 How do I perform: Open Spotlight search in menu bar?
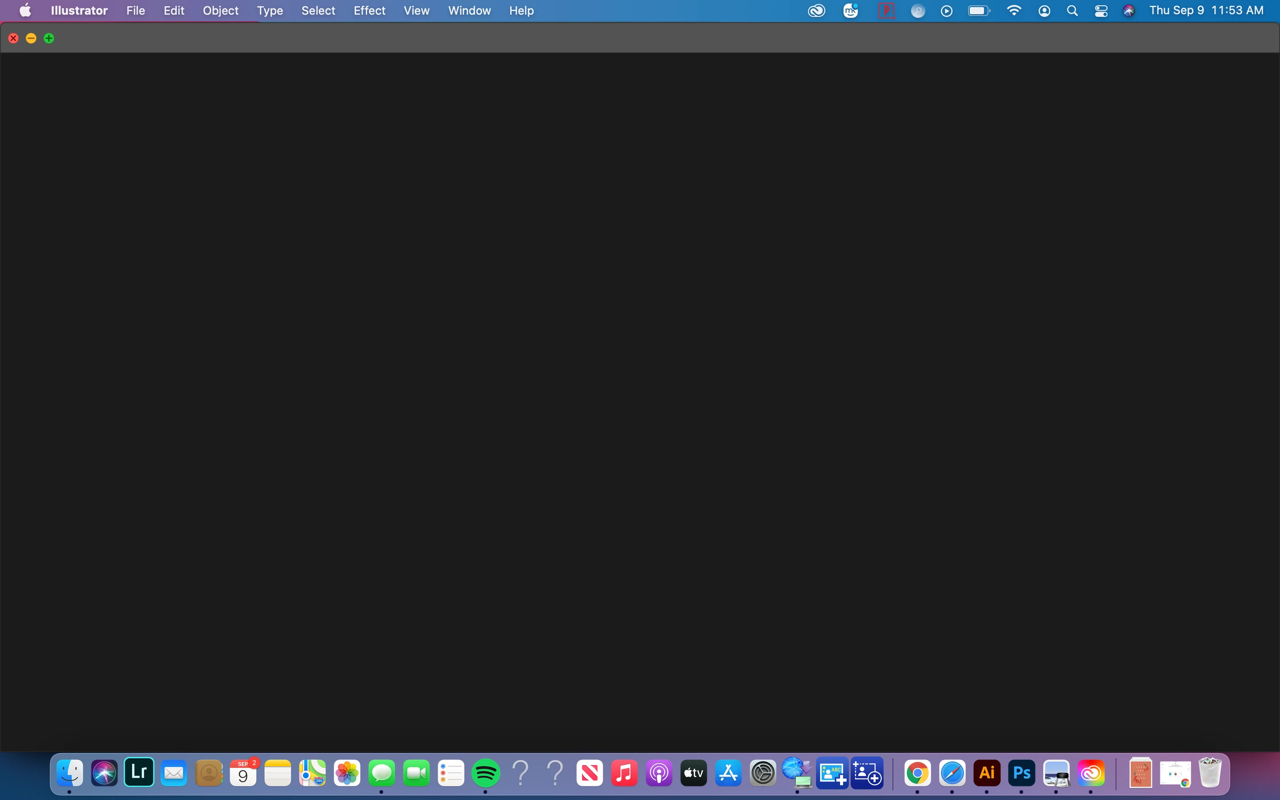(1072, 11)
